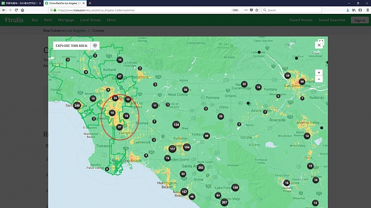This screenshot has width=371, height=208.
Task: Reload the current page
Action: 16,10
